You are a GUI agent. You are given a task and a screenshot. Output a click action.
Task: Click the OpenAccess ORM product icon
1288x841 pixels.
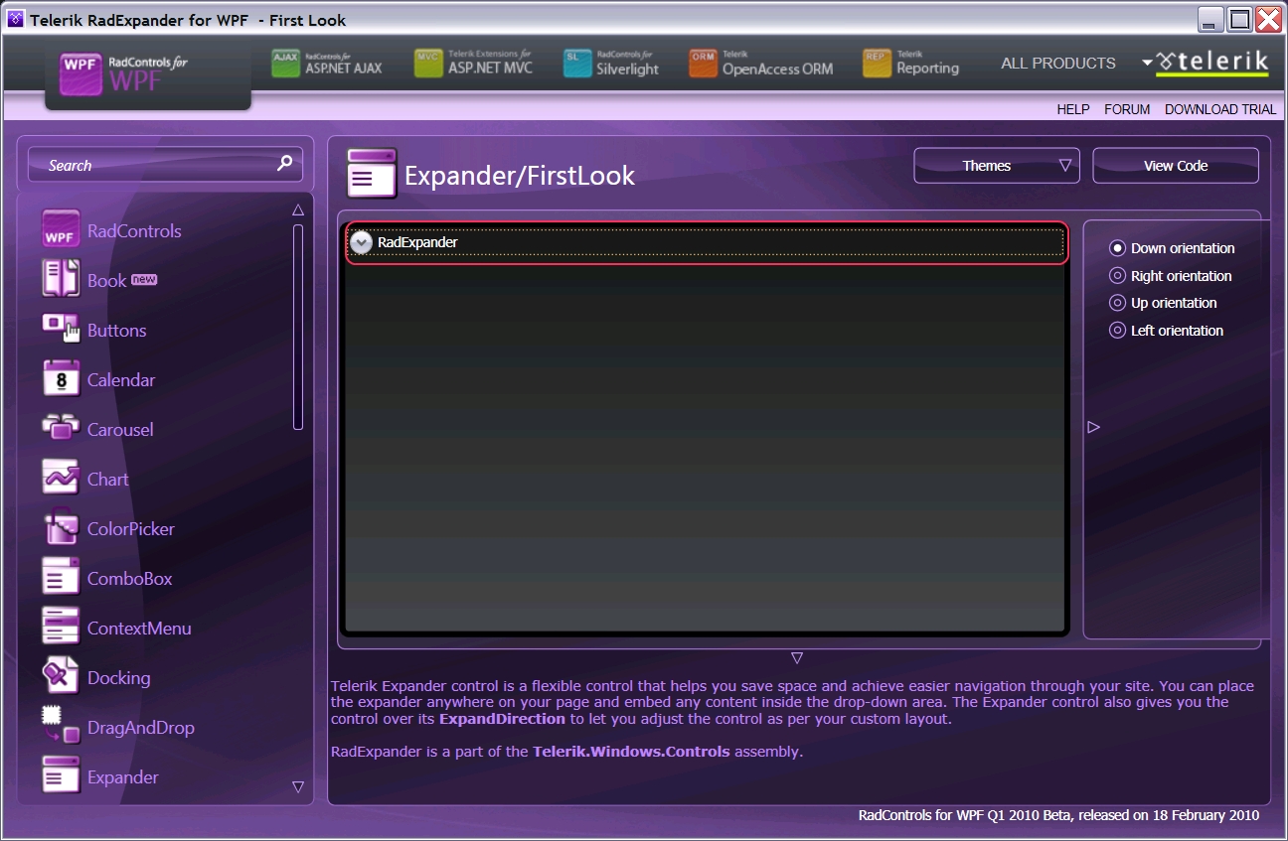pos(703,63)
